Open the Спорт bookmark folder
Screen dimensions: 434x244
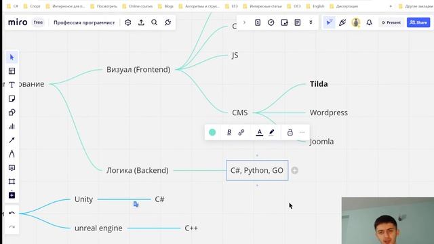(32, 6)
